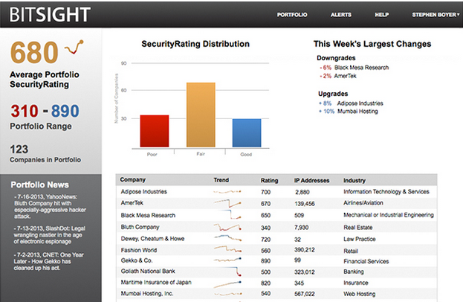View AmerTek trend sparkline
The height and width of the screenshot is (308, 463).
point(227,203)
